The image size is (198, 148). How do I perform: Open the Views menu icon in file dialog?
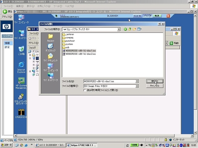(139, 29)
